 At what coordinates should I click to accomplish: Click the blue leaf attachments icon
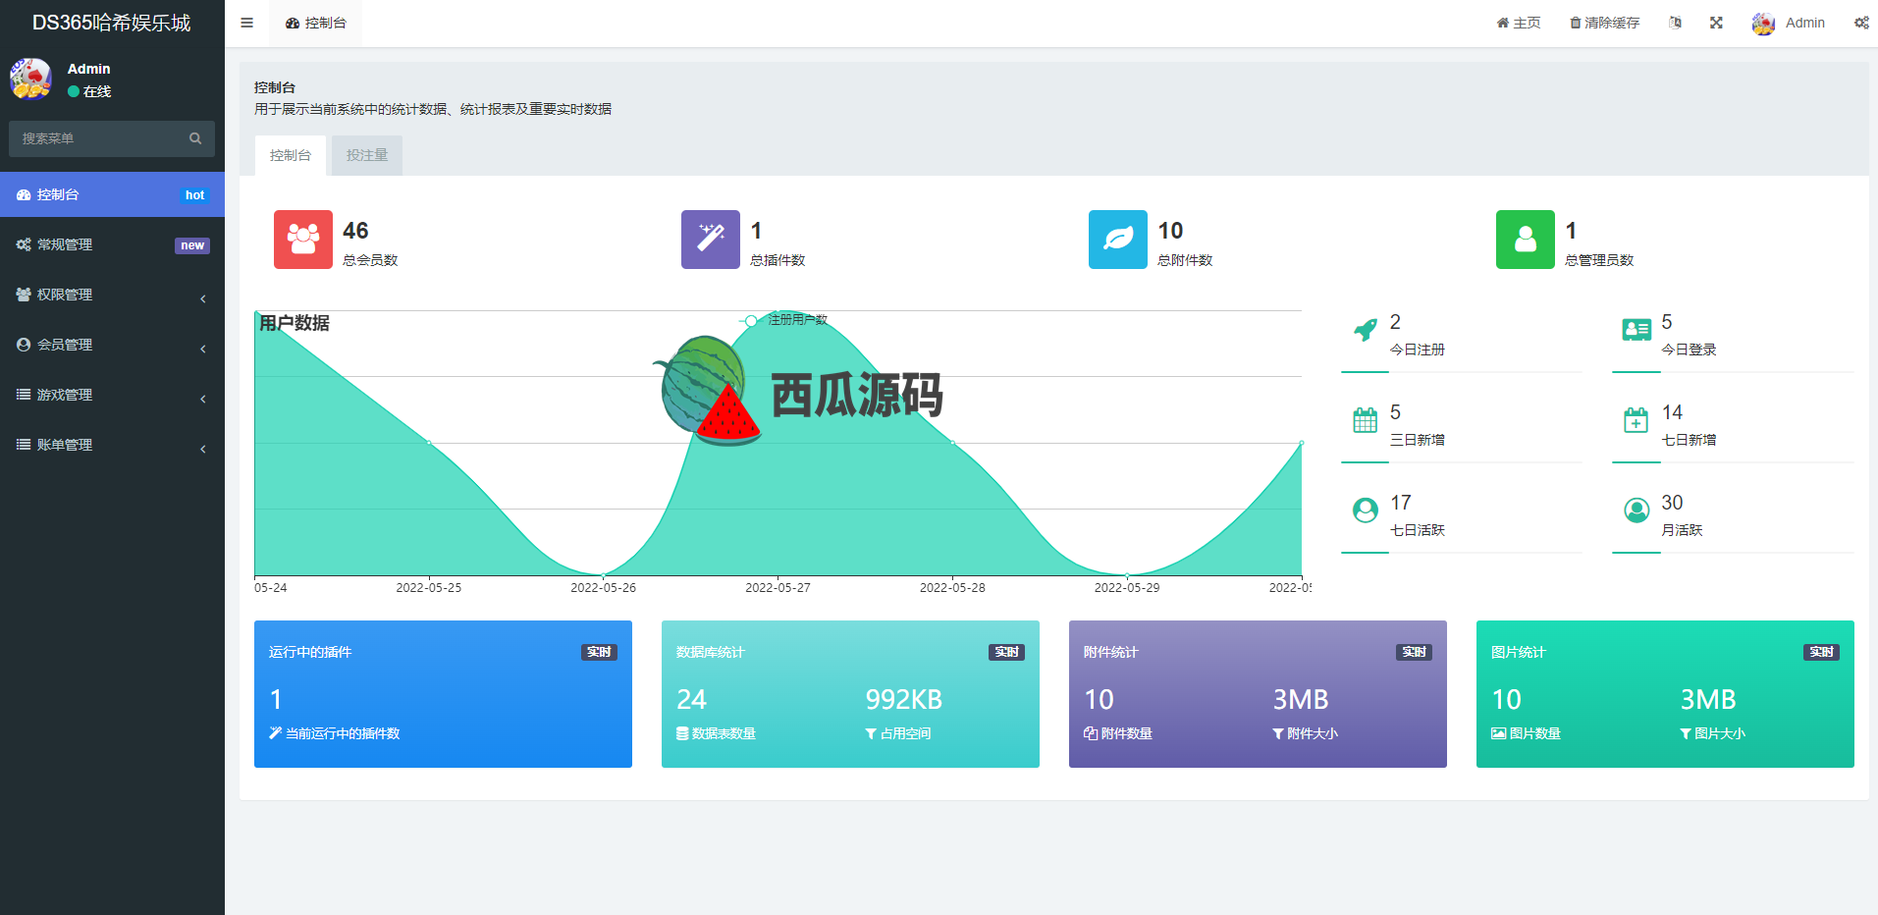[x=1117, y=240]
